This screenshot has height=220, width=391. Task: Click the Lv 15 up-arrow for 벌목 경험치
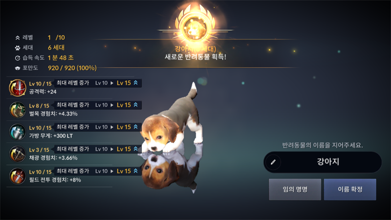(x=136, y=105)
